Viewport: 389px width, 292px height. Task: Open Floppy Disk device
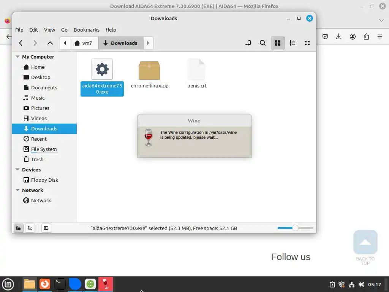(x=44, y=180)
